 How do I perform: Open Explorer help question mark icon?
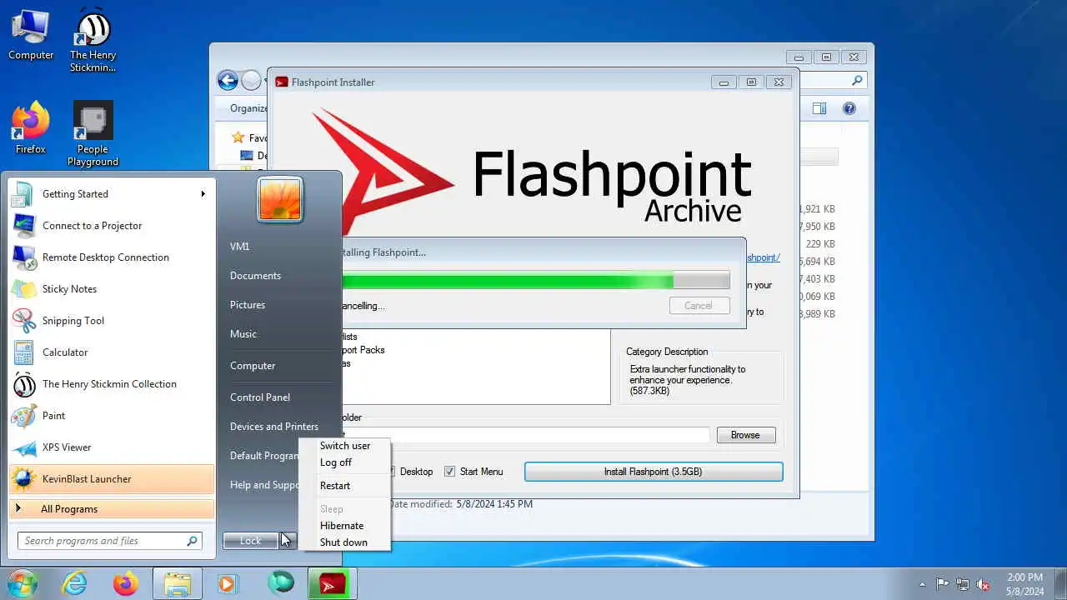click(x=849, y=108)
